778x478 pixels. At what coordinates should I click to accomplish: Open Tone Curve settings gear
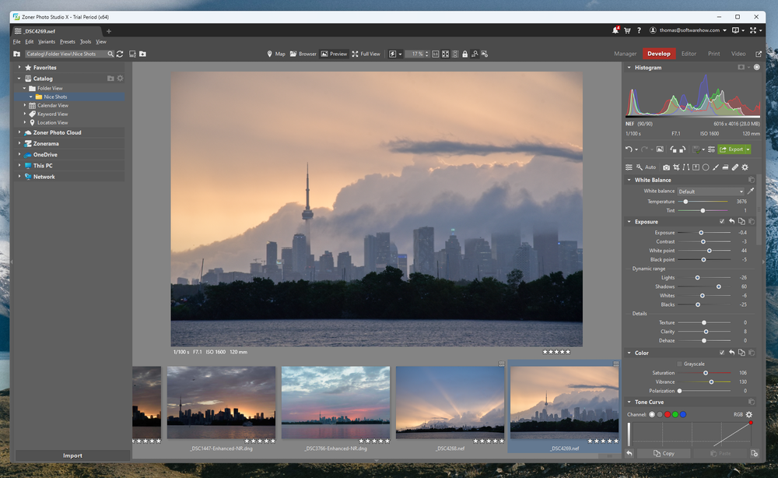(749, 414)
